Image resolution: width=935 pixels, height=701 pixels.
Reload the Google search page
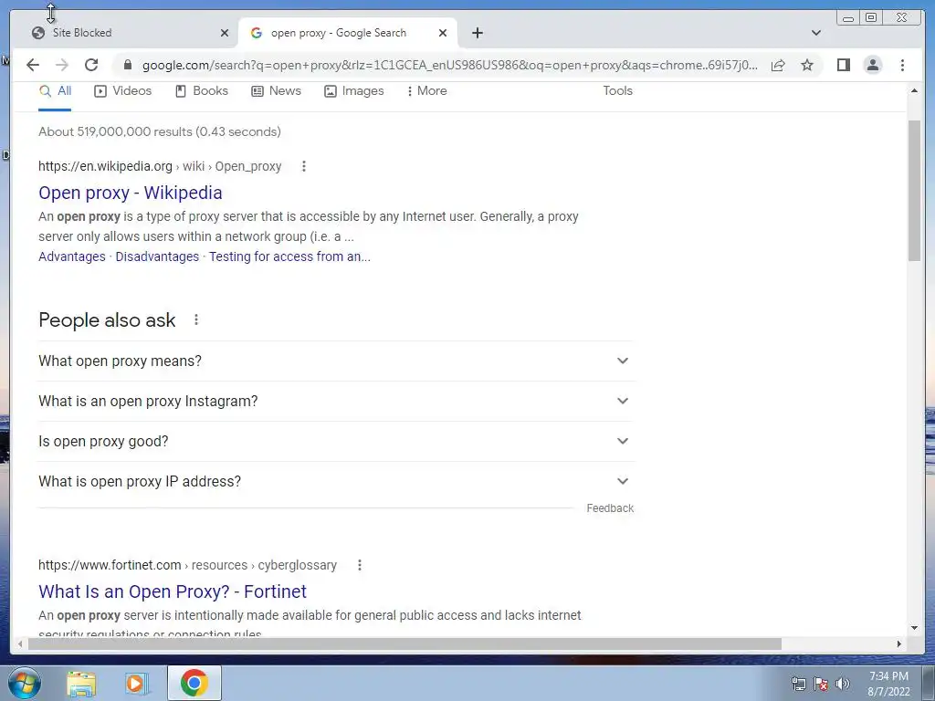[91, 65]
